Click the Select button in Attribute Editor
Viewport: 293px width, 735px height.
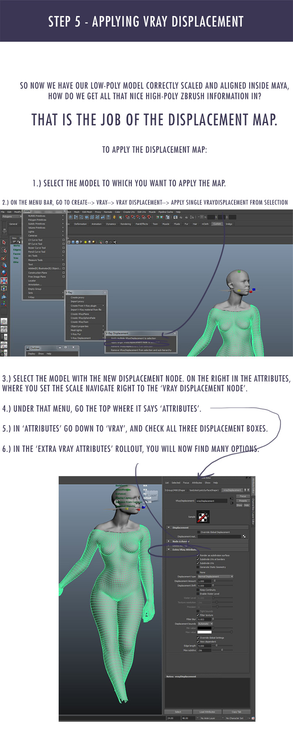(178, 712)
